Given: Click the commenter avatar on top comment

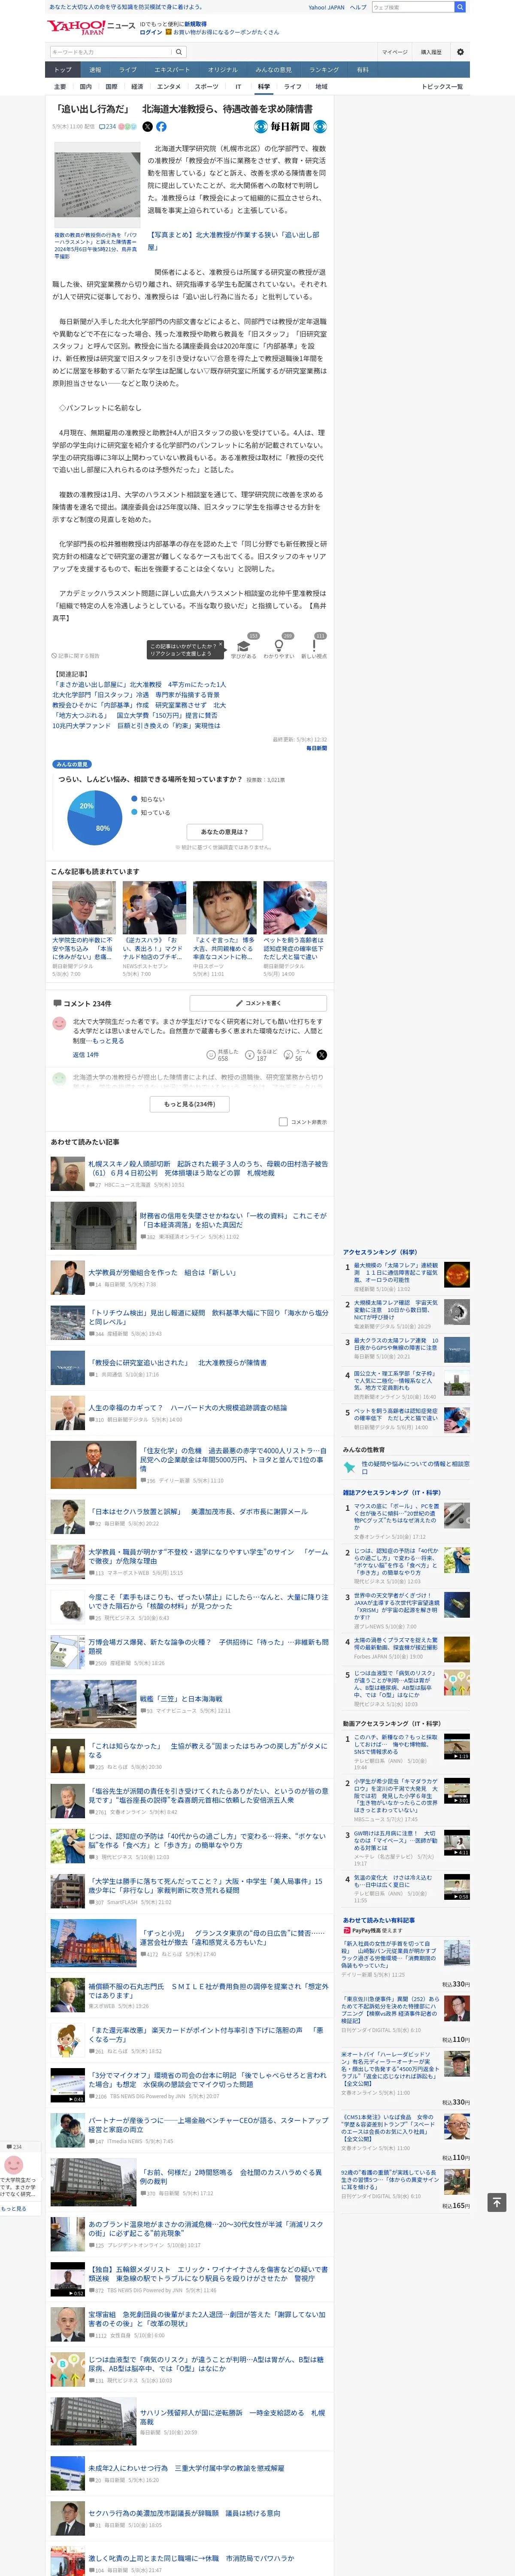Looking at the screenshot, I should point(59,1024).
